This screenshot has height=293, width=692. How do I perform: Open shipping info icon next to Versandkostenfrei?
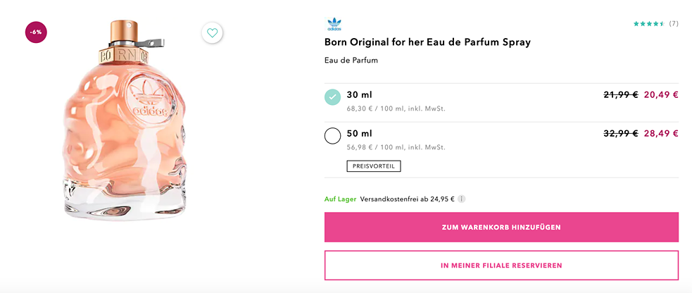pos(462,199)
